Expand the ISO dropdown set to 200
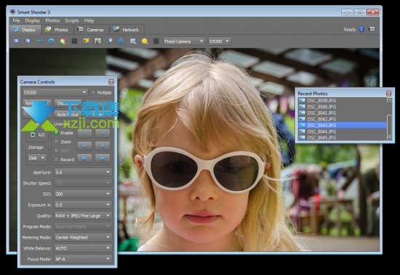Viewport: 400px width, 275px height. tap(83, 194)
